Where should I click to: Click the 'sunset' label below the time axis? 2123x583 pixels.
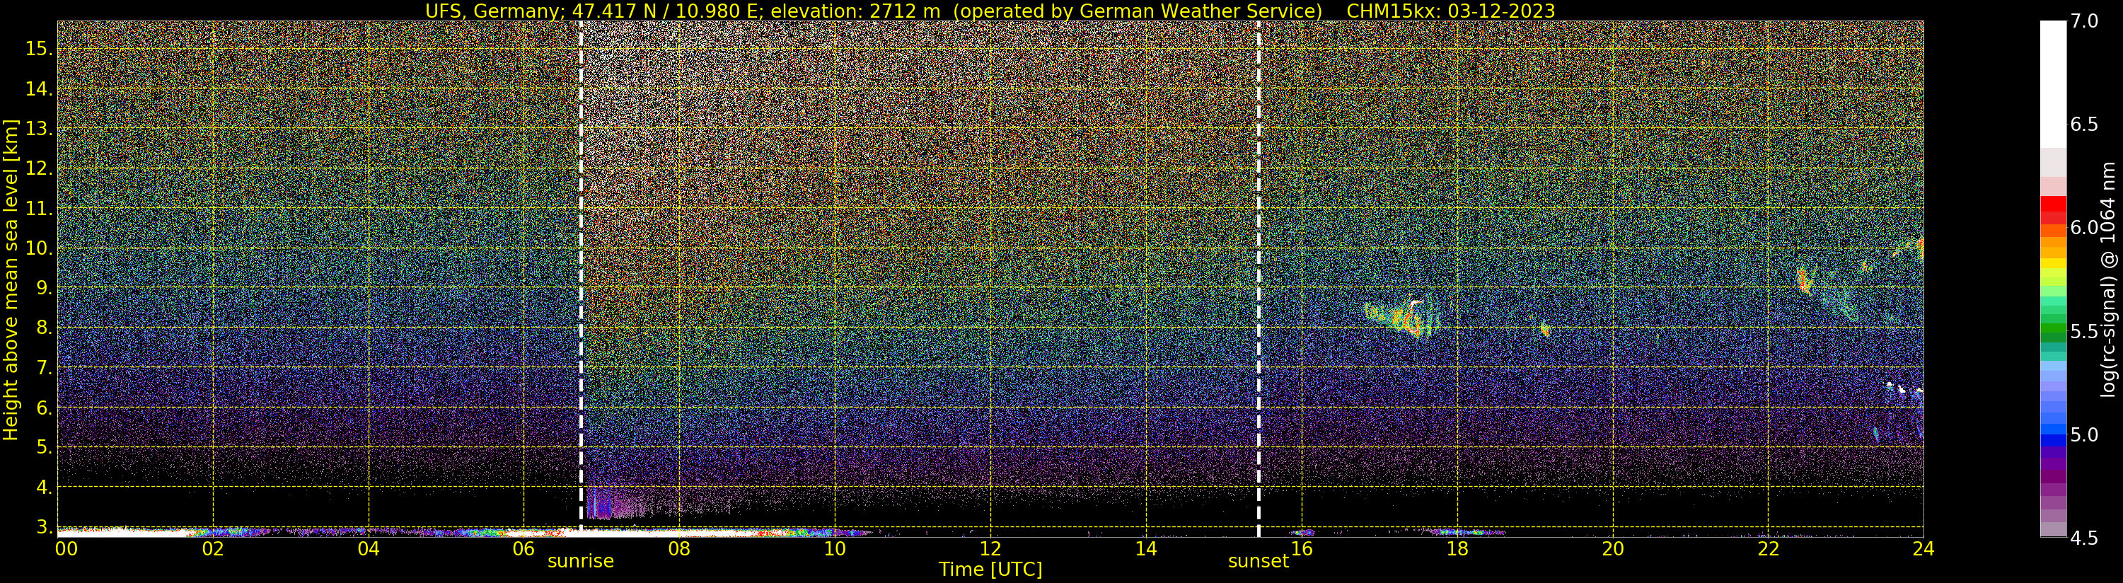[1259, 562]
